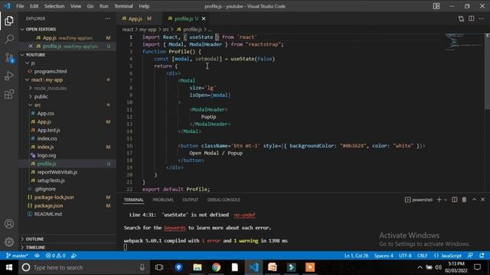This screenshot has height=275, width=490.
Task: Open the Extensions view
Action: tap(9, 94)
